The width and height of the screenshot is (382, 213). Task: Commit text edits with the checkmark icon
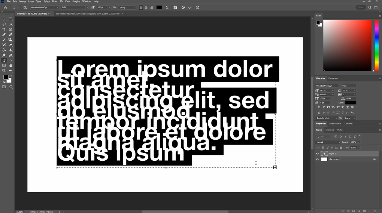190,7
